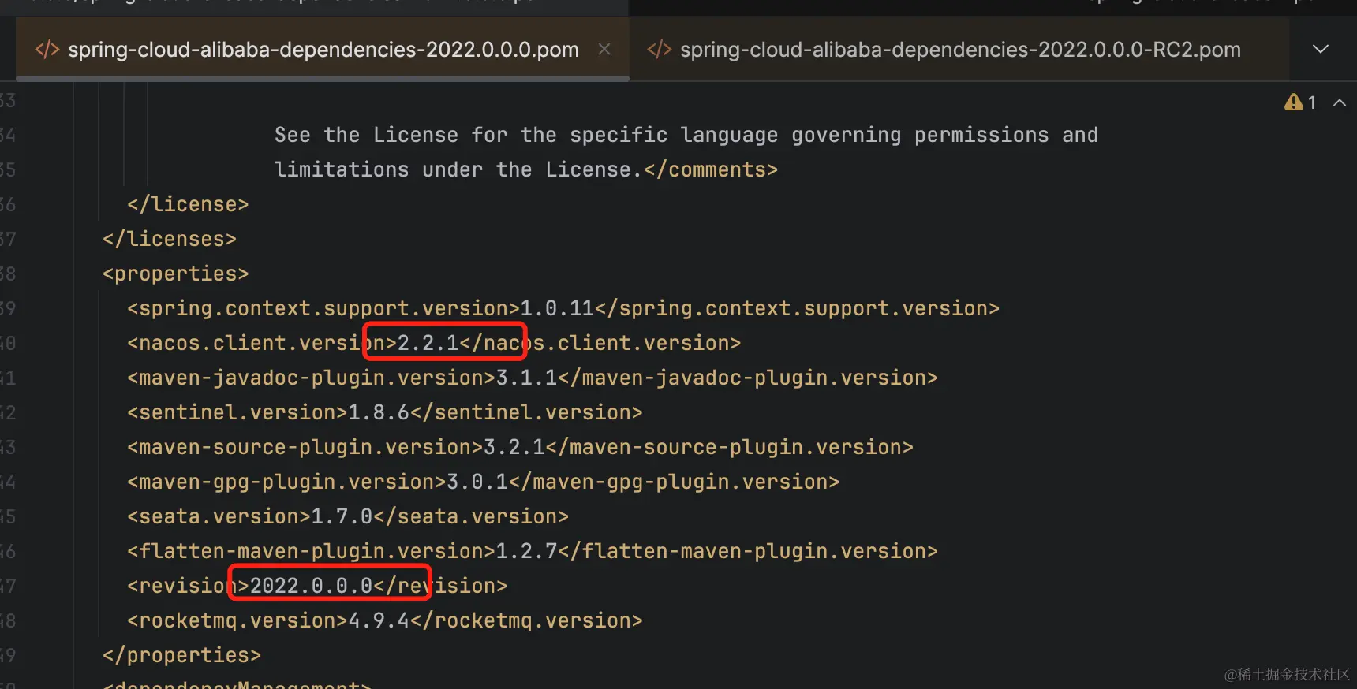Click the closing licenses tag
This screenshot has height=689, width=1357.
click(x=170, y=239)
